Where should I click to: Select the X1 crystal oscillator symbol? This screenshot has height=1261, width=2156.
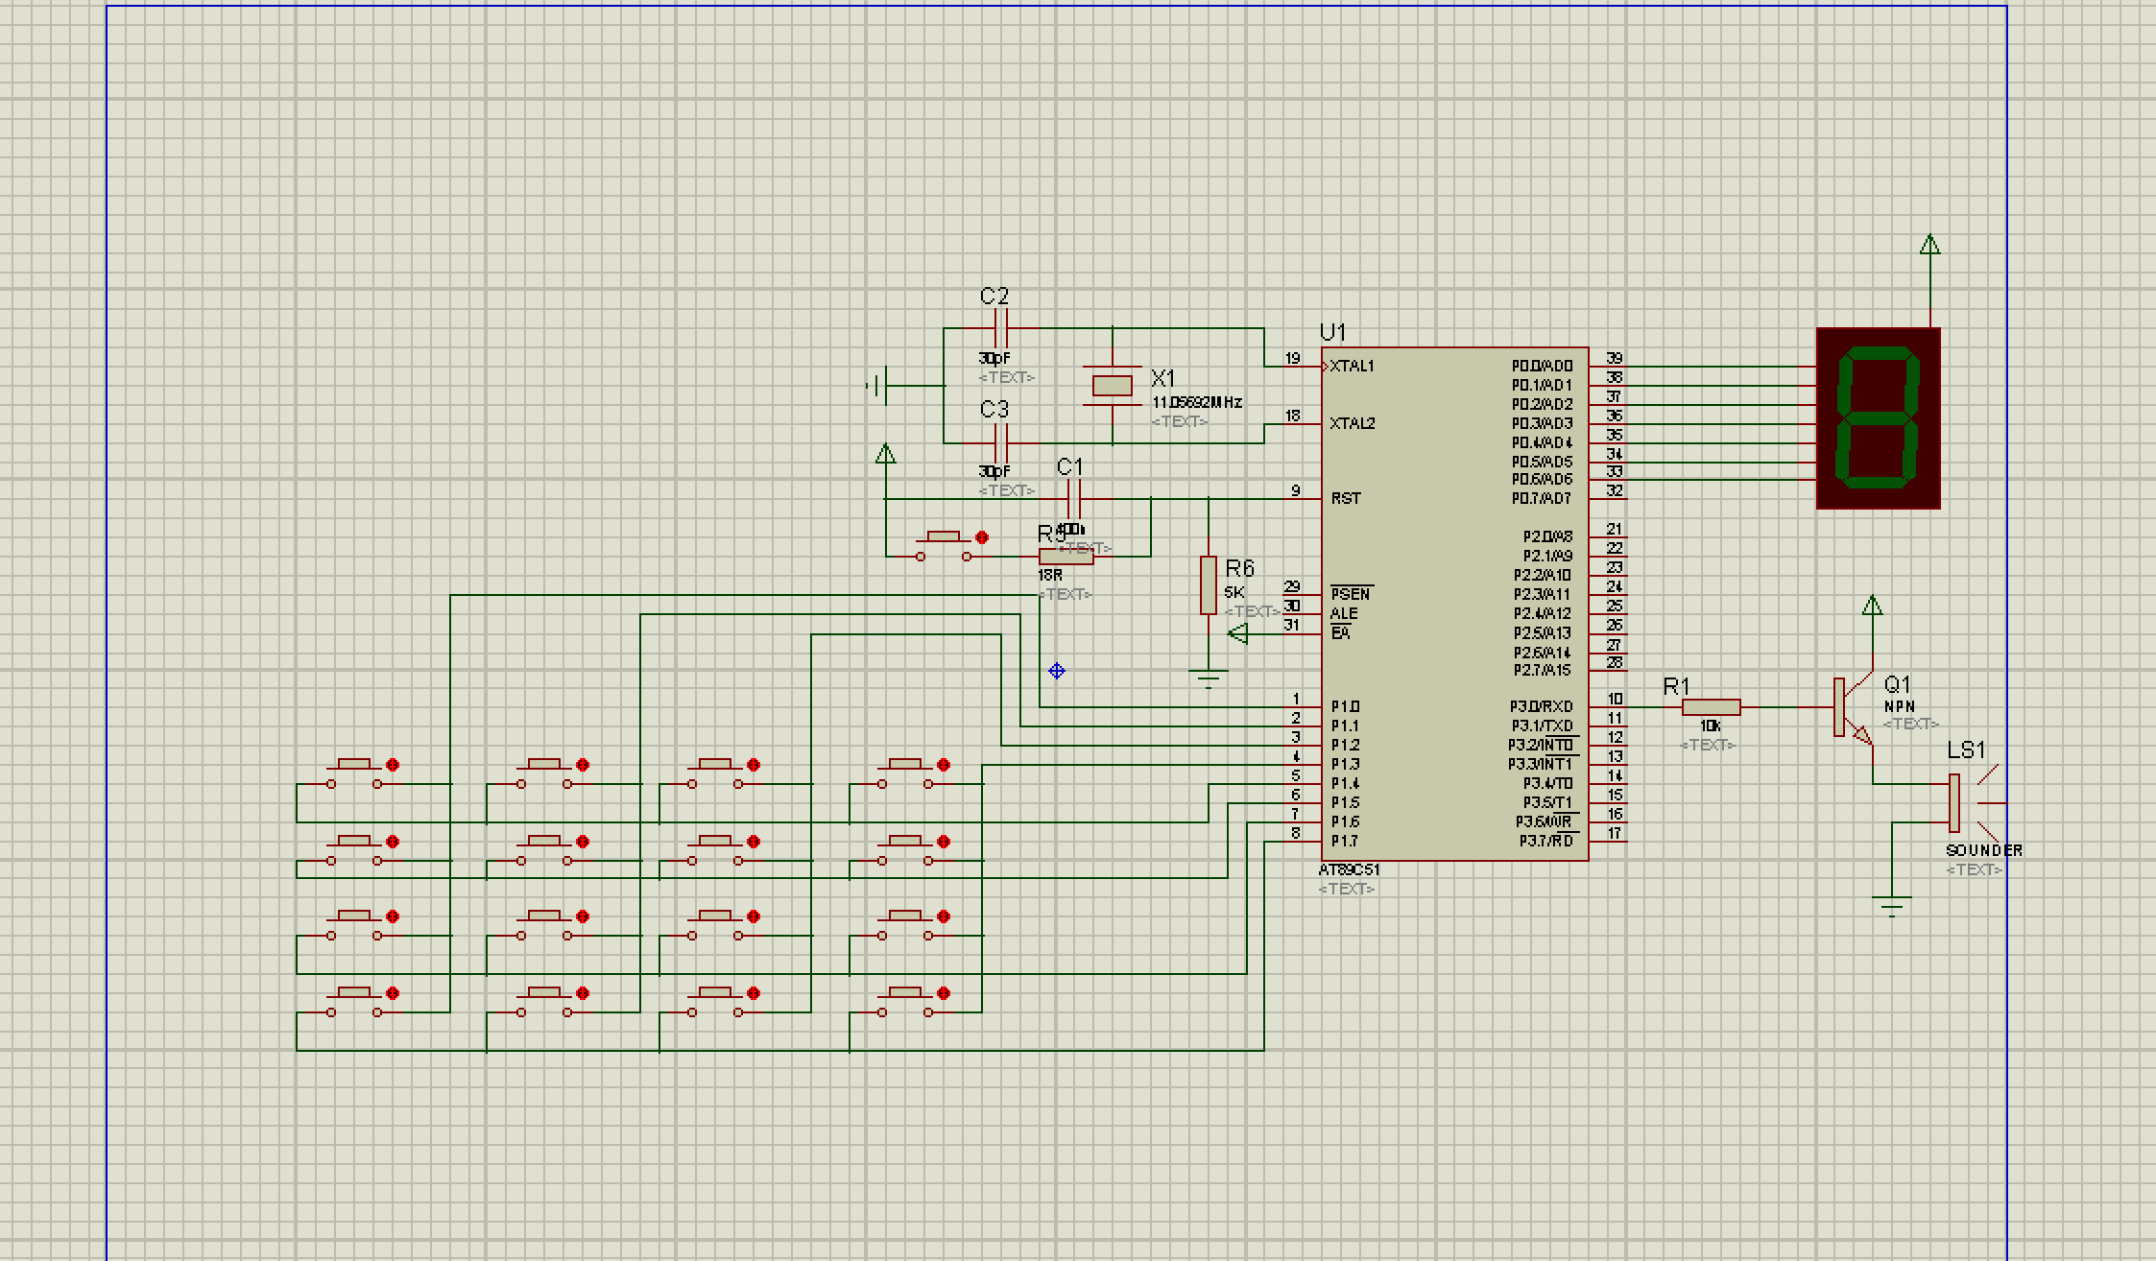click(x=1113, y=386)
